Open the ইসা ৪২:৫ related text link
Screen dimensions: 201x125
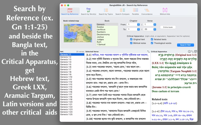pos(166,111)
